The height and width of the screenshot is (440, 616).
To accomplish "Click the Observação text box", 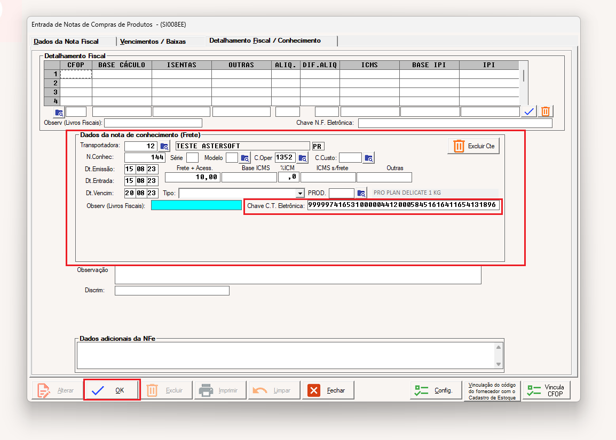I will point(298,275).
